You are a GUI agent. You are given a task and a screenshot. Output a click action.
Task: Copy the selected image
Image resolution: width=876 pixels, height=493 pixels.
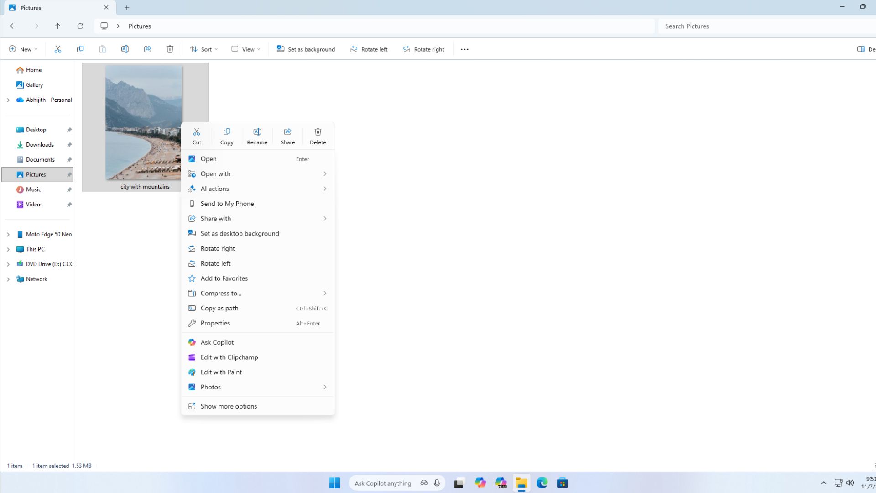coord(227,135)
